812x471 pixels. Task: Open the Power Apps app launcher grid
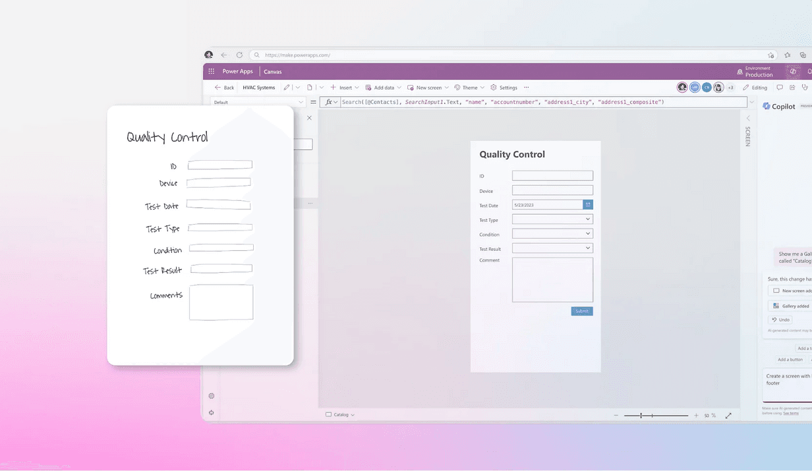[x=211, y=71]
